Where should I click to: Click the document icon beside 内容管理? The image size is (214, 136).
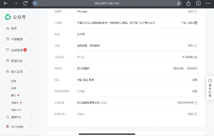[x=7, y=39]
